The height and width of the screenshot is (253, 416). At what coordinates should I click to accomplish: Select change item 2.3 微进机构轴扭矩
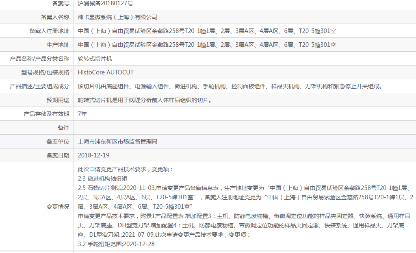pyautogui.click(x=103, y=179)
